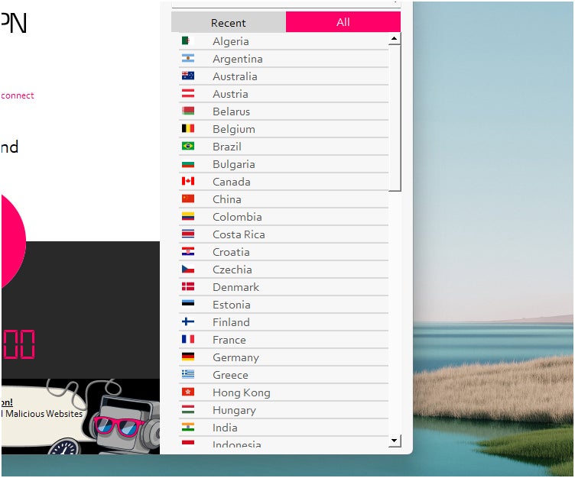575x478 pixels.
Task: Click the India flag icon
Action: (x=188, y=427)
